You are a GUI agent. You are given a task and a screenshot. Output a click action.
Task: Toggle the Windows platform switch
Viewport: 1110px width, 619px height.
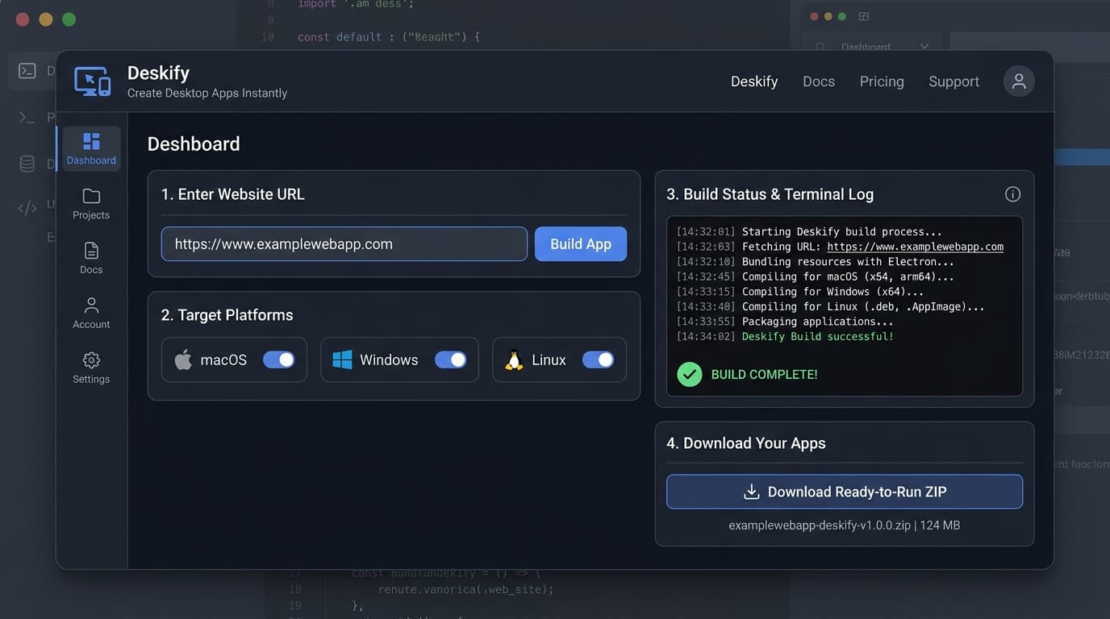pyautogui.click(x=451, y=359)
